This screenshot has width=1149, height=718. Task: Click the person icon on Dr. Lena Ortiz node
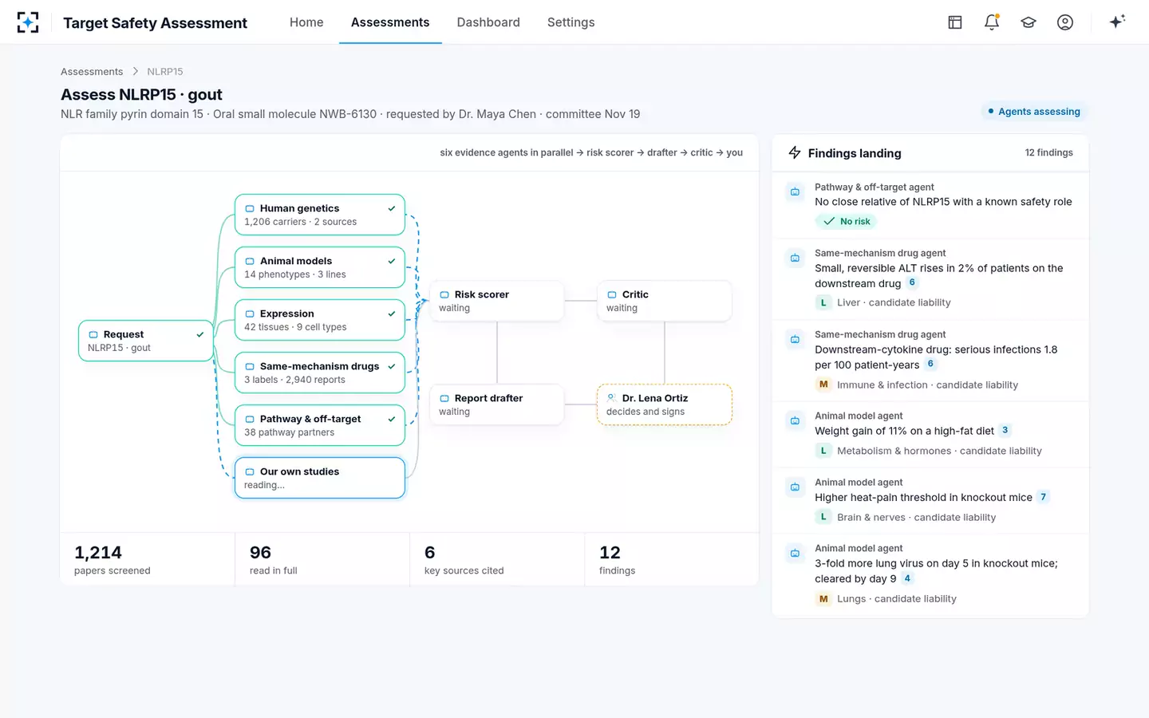tap(611, 397)
